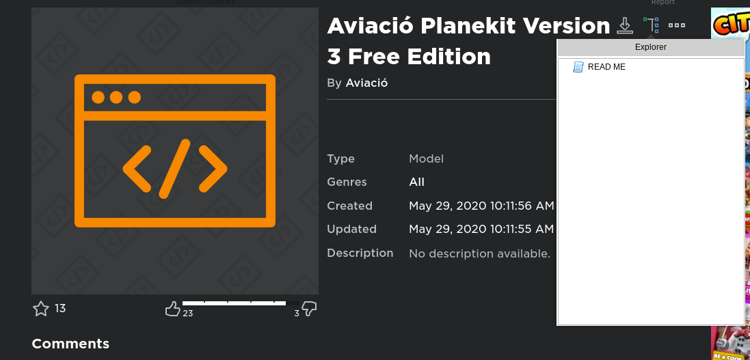Click the Comments heading
Image resolution: width=750 pixels, height=360 pixels.
[x=70, y=344]
